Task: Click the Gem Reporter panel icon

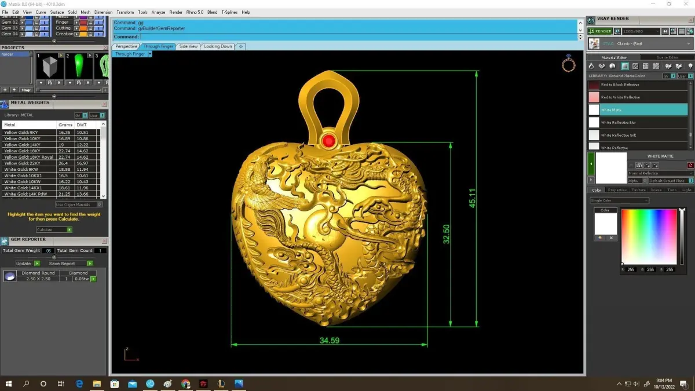Action: pyautogui.click(x=4, y=240)
